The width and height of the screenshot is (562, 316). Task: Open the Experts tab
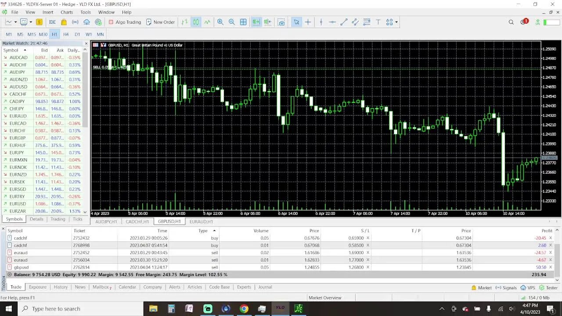(244, 287)
